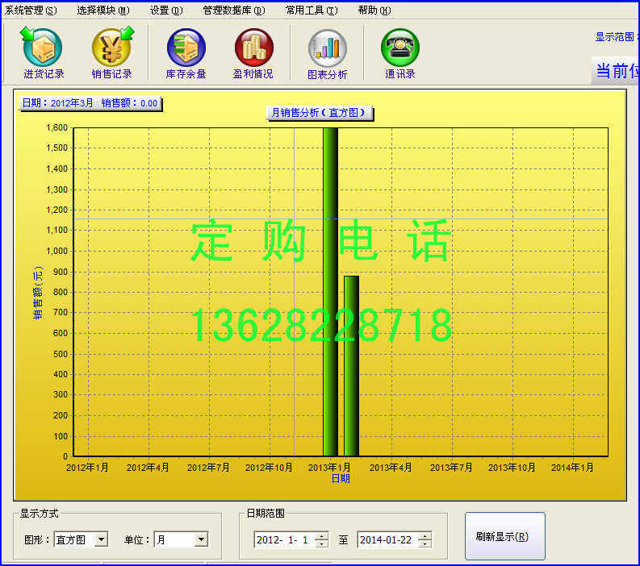Open the 系统管理(S) menu
The height and width of the screenshot is (566, 640).
[31, 10]
